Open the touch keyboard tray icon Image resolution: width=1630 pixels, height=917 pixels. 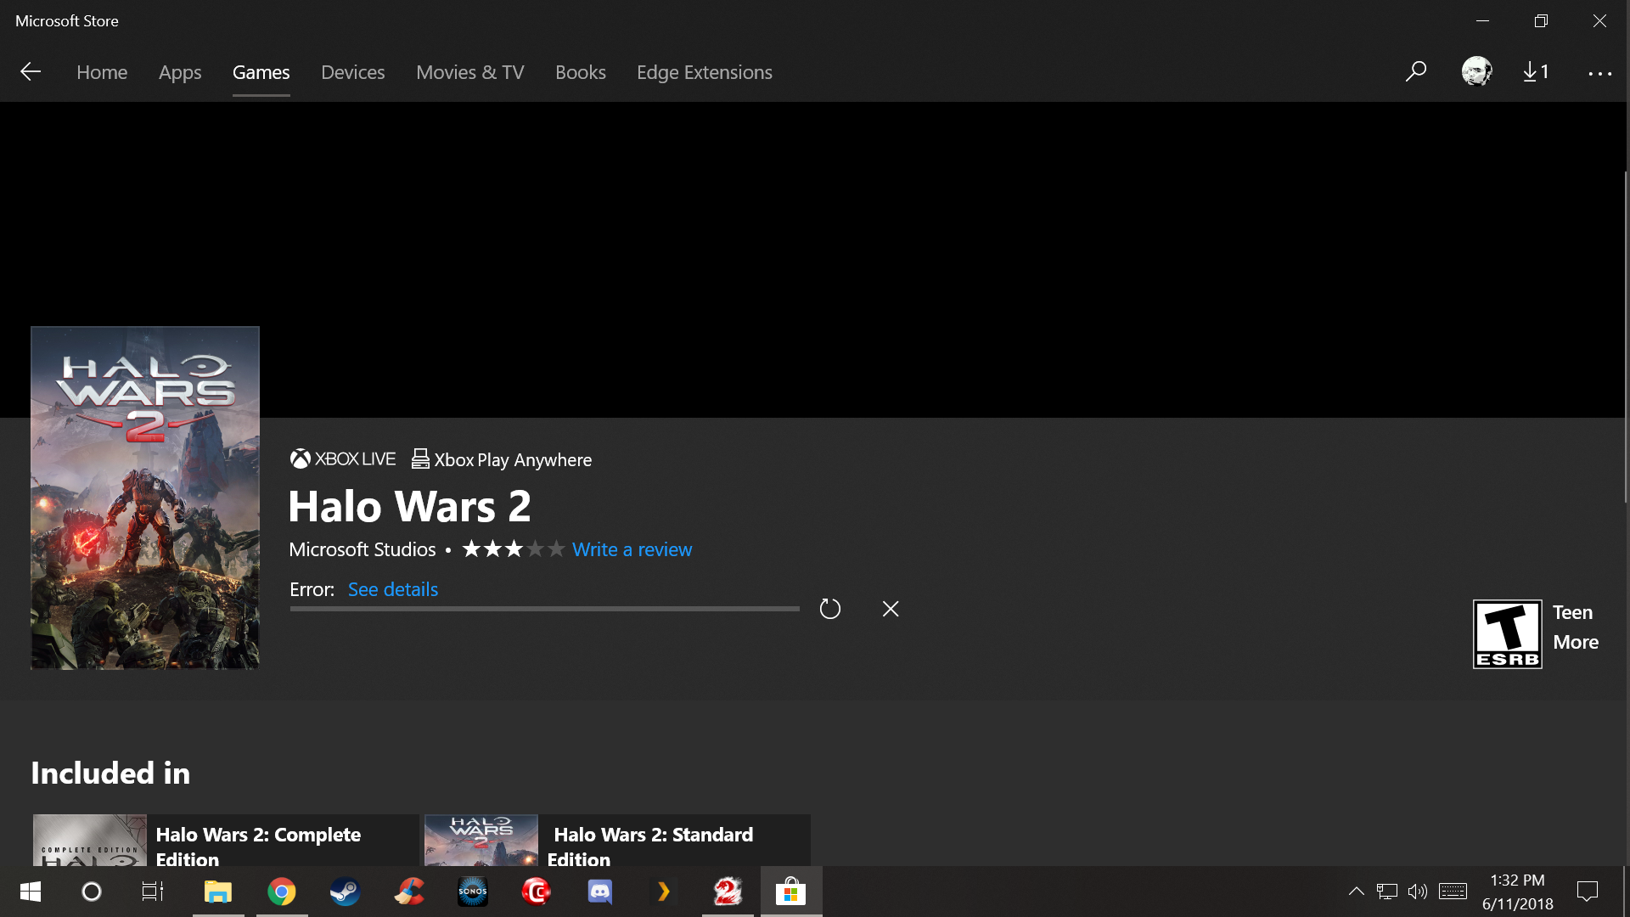pos(1453,892)
